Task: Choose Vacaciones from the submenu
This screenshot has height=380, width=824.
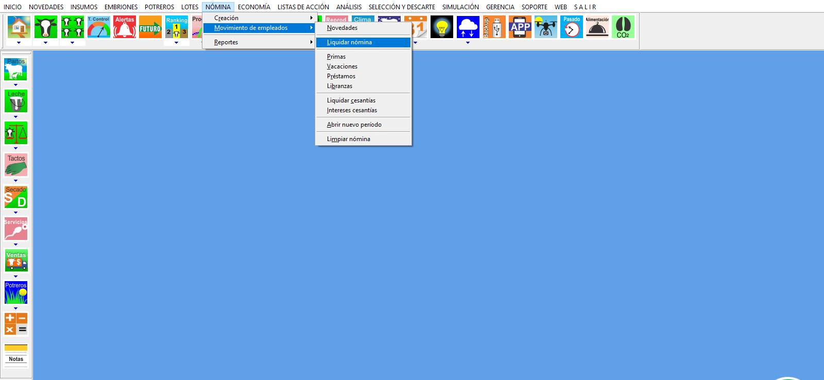Action: tap(342, 66)
